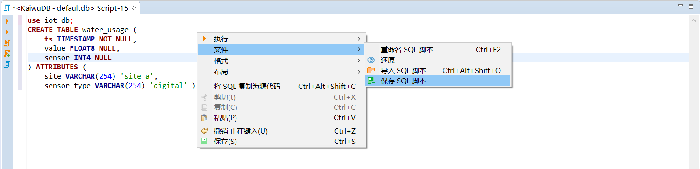Close the Script-15 editor tab
Screen dimensions: 700x169
click(134, 8)
